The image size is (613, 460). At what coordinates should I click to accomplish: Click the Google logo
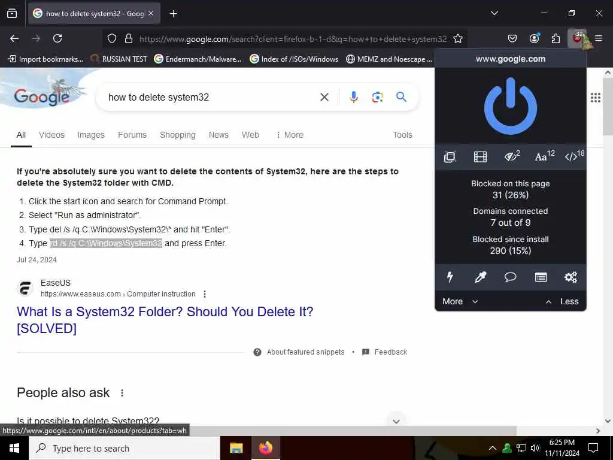[41, 96]
